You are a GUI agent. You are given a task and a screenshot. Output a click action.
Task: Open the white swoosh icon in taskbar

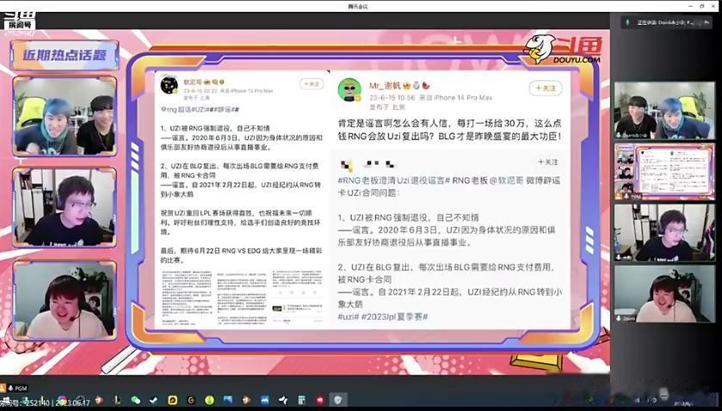(x=283, y=400)
